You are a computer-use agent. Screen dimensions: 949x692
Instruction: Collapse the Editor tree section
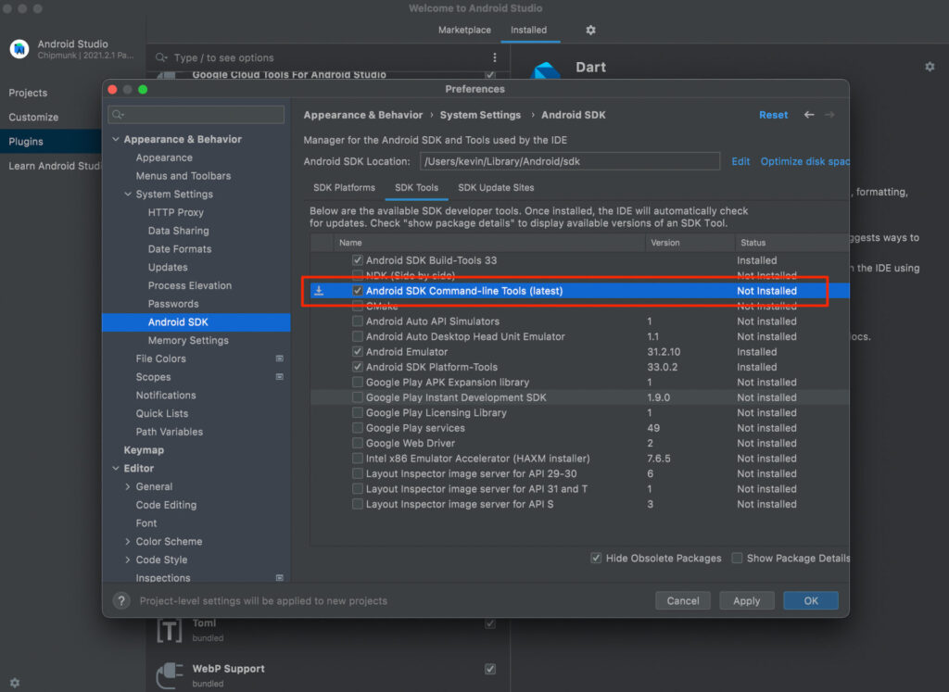click(x=116, y=468)
